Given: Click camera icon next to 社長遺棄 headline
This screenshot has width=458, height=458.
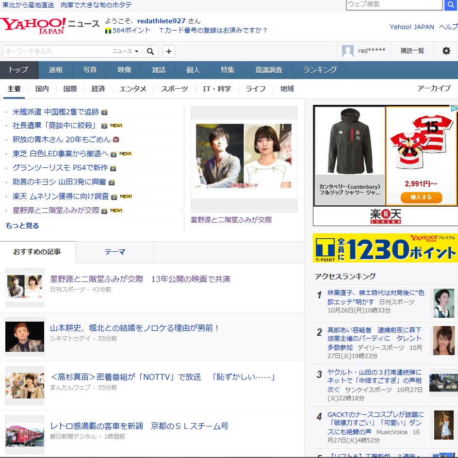Looking at the screenshot, I should pyautogui.click(x=104, y=126).
